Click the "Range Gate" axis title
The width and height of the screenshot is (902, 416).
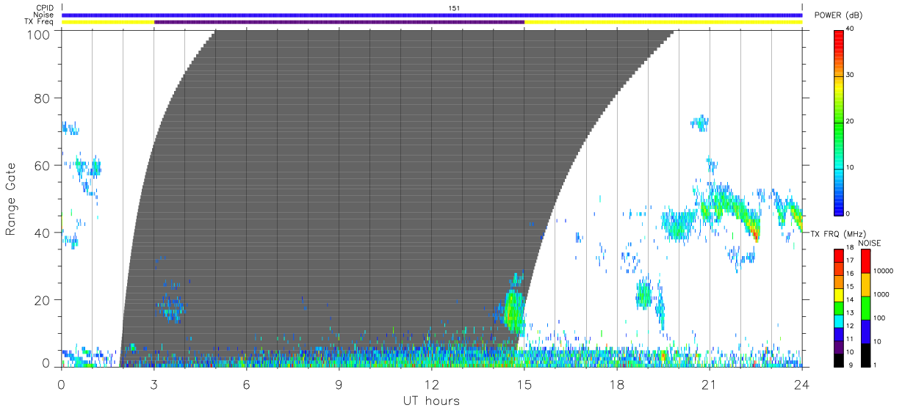[11, 199]
